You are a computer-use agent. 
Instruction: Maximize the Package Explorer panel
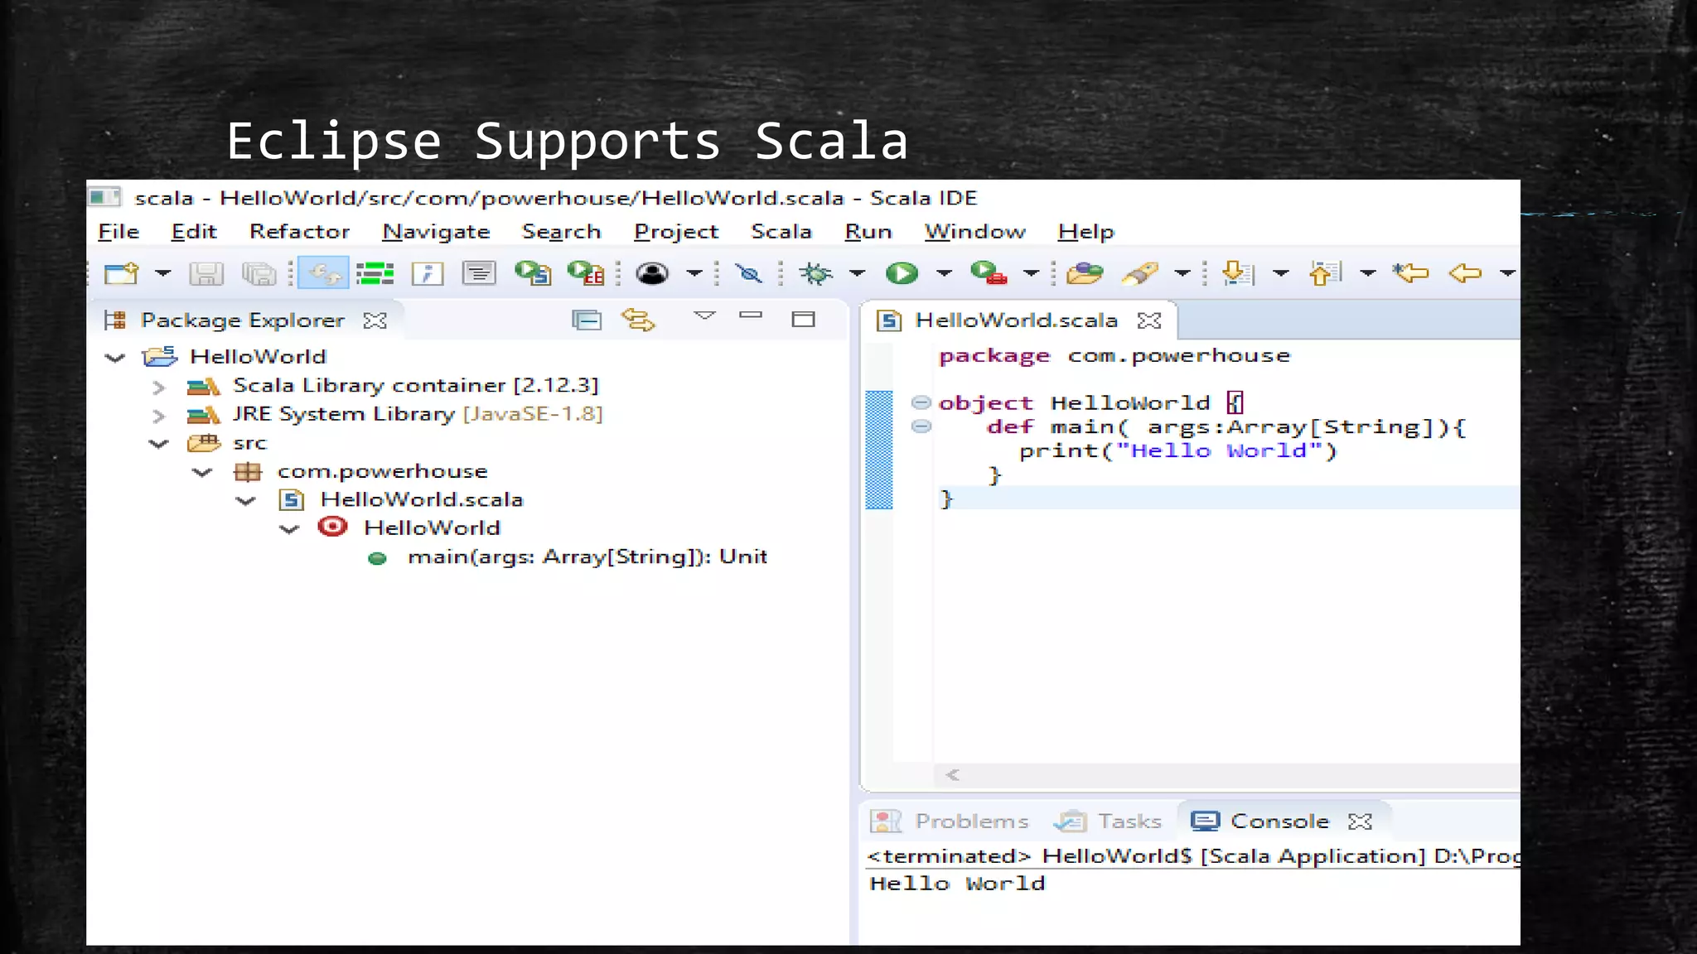tap(803, 319)
